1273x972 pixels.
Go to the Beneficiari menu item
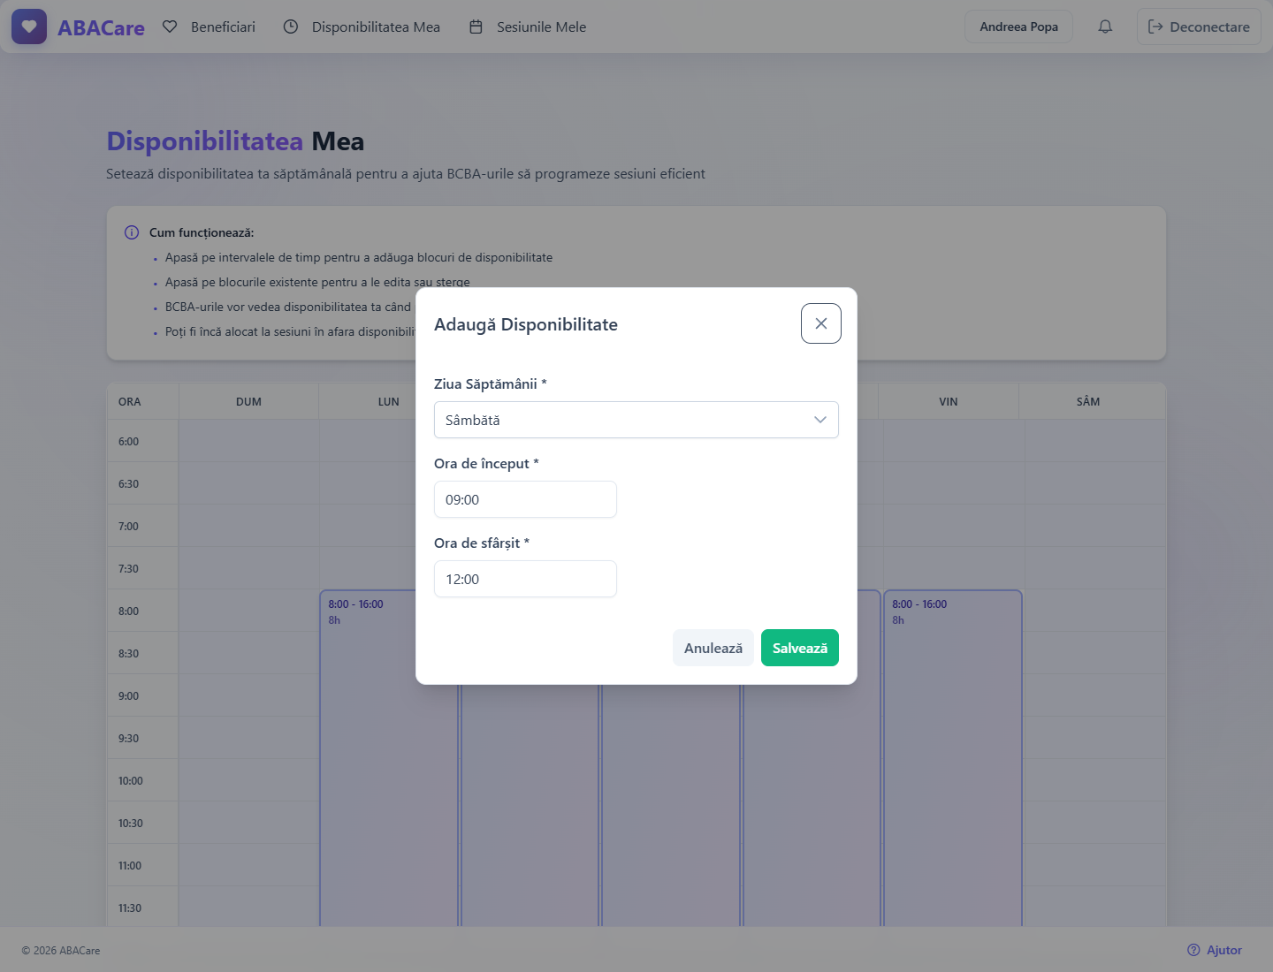point(210,27)
